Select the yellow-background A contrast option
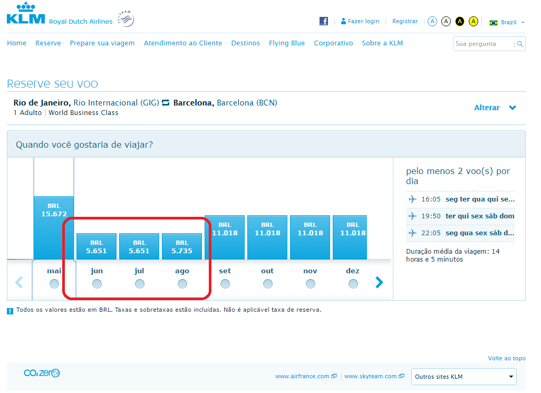This screenshot has height=393, width=541. (474, 22)
